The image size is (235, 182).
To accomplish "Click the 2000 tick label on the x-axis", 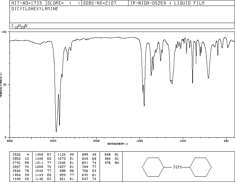I will [x=96, y=141].
